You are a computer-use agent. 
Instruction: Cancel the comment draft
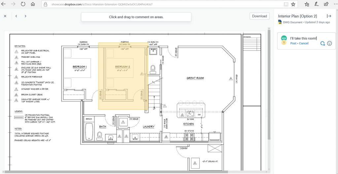(304, 43)
